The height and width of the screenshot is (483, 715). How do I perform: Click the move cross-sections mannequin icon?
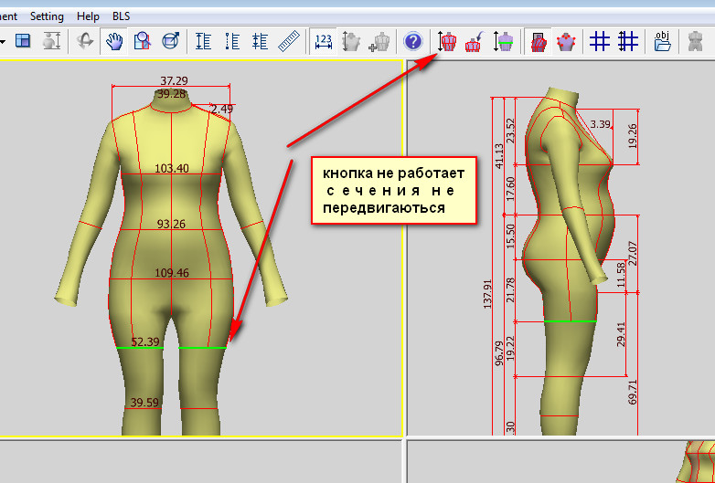click(x=446, y=41)
